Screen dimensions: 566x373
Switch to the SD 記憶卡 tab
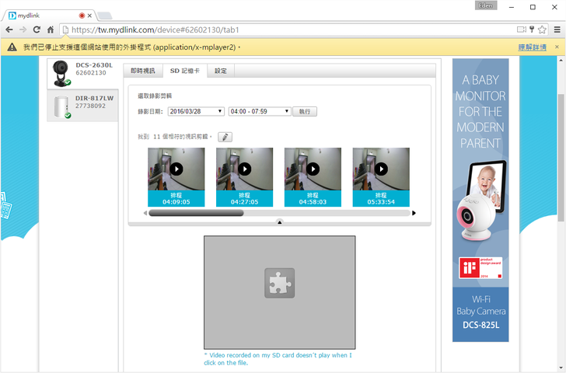(185, 71)
